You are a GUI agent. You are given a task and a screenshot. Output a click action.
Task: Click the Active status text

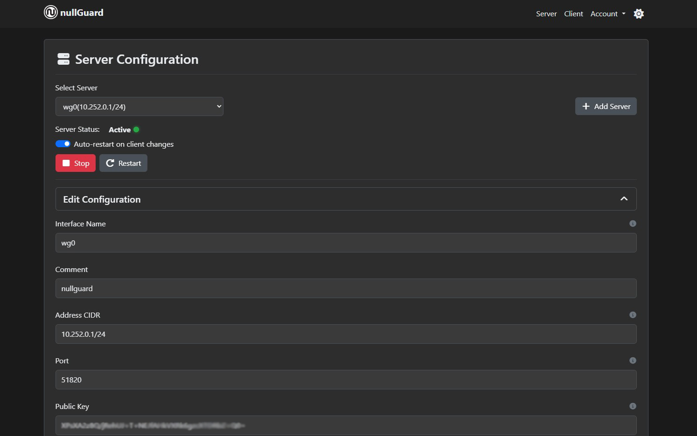119,129
